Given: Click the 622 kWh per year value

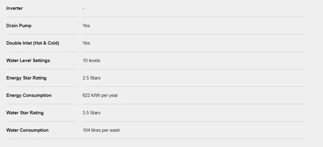Looking at the screenshot, I should pos(100,95).
